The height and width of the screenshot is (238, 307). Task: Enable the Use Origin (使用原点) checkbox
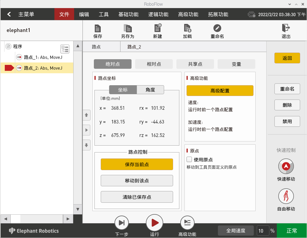(x=189, y=159)
